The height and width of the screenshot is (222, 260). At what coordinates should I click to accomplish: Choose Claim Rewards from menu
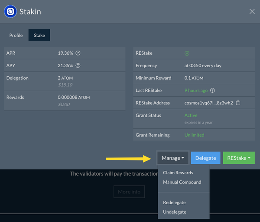178,173
